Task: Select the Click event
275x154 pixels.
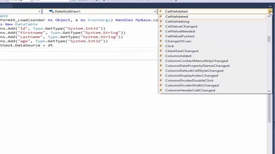Action: coord(212,46)
